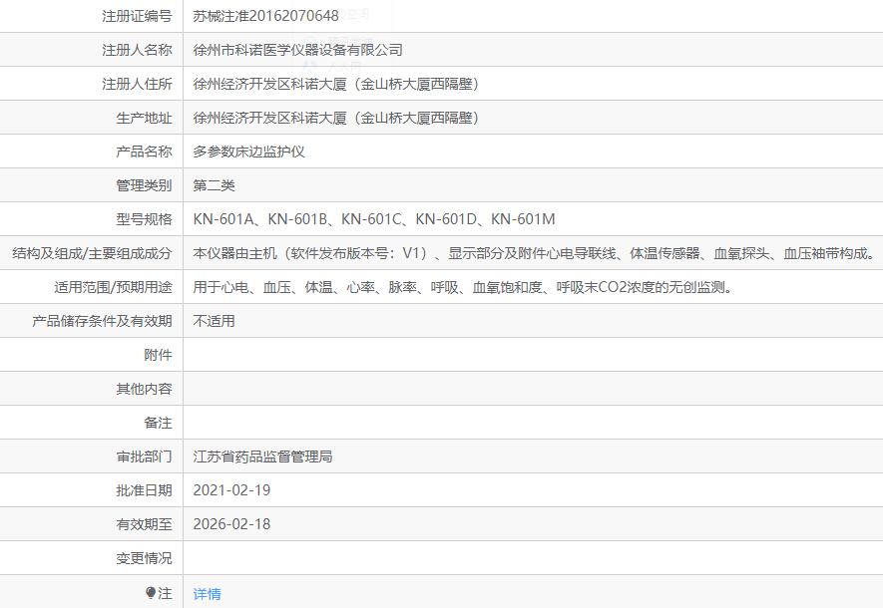Click the model list starting with KN-601A
This screenshot has width=883, height=608.
tap(374, 219)
